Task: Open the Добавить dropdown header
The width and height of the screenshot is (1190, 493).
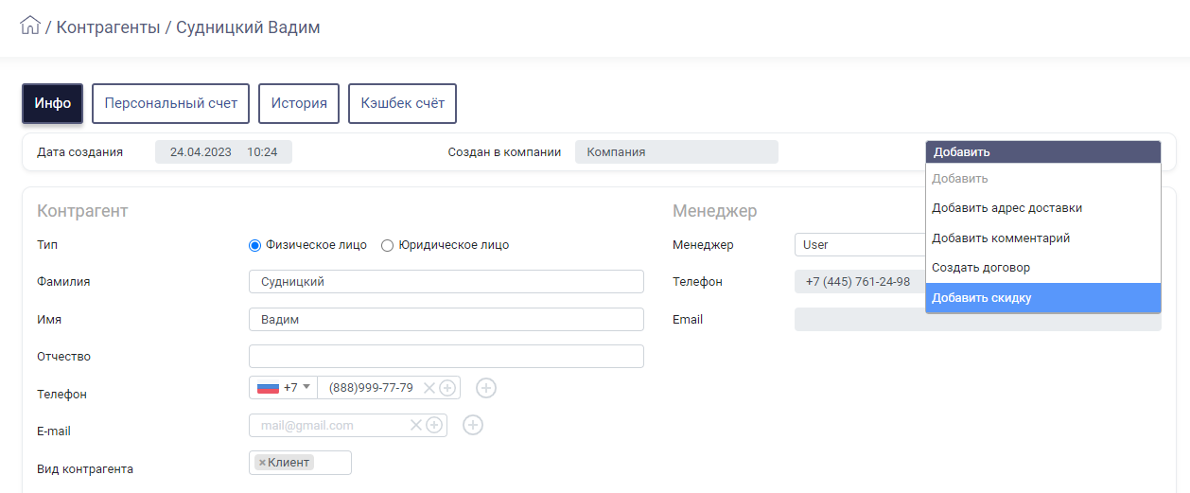Action: point(1043,151)
